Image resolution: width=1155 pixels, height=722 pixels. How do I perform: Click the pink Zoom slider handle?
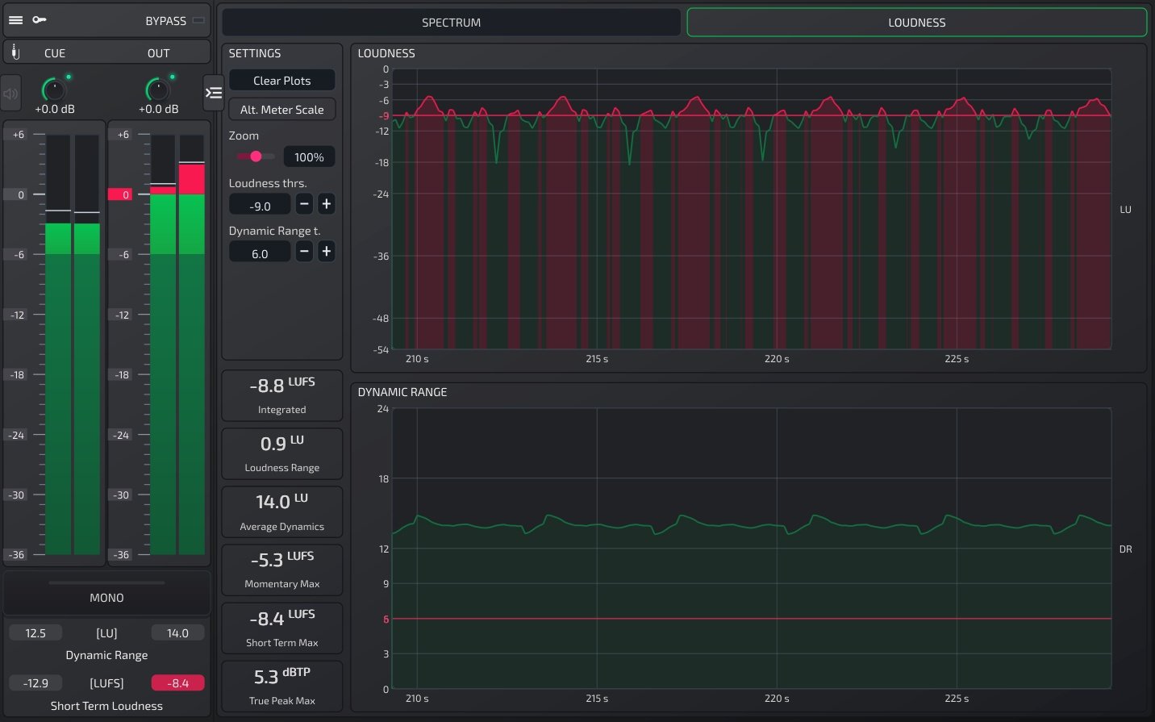tap(256, 157)
